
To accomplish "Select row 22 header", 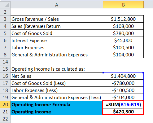I will 5,119.
